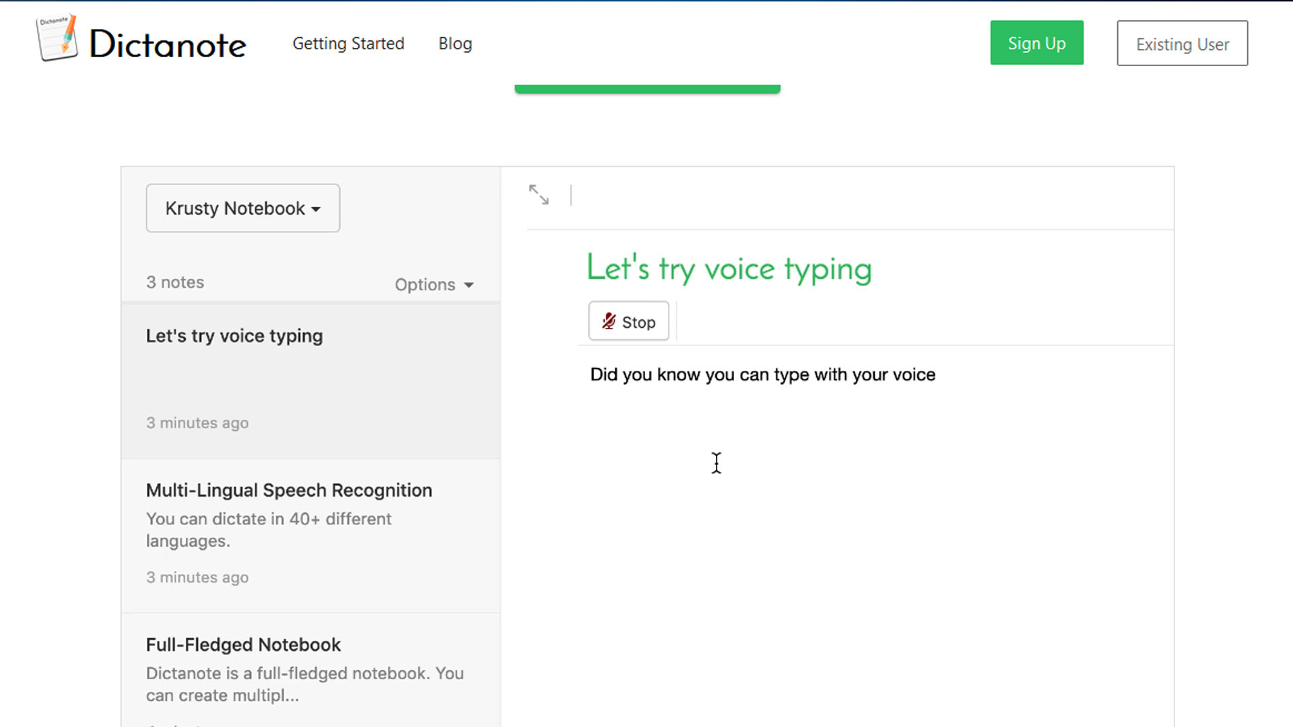This screenshot has width=1293, height=727.
Task: Open the Multi-Lingual Speech Recognition note
Action: tap(289, 489)
